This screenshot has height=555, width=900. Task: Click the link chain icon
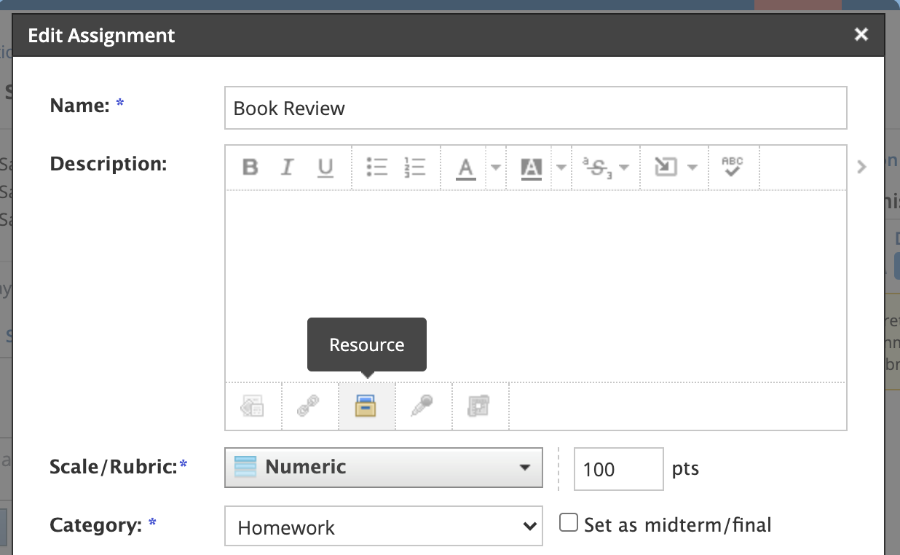[x=309, y=406]
